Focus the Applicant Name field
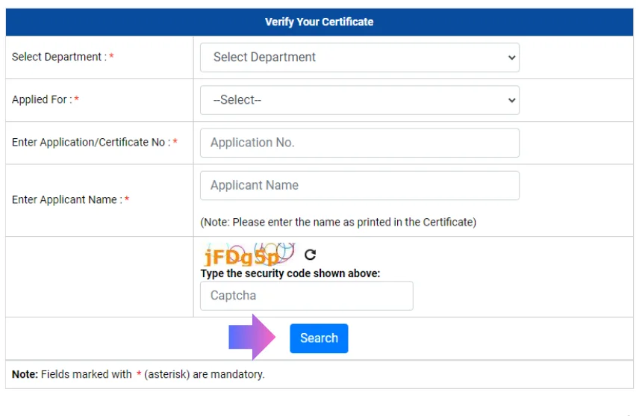 [359, 185]
